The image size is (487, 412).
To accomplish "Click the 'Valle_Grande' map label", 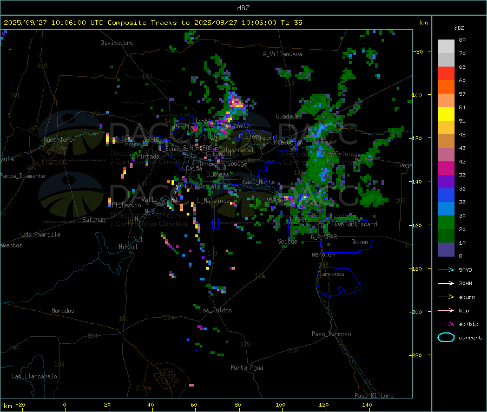I will (x=161, y=199).
